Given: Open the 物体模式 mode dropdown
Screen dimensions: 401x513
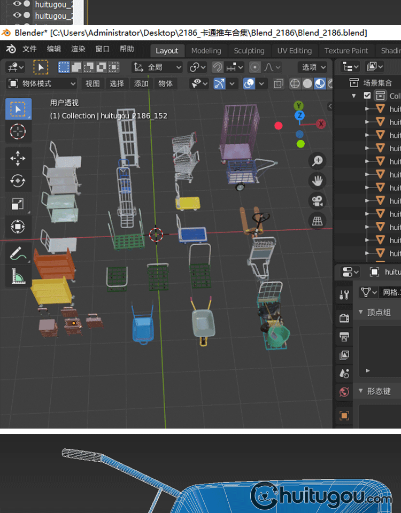Looking at the screenshot, I should pos(42,84).
